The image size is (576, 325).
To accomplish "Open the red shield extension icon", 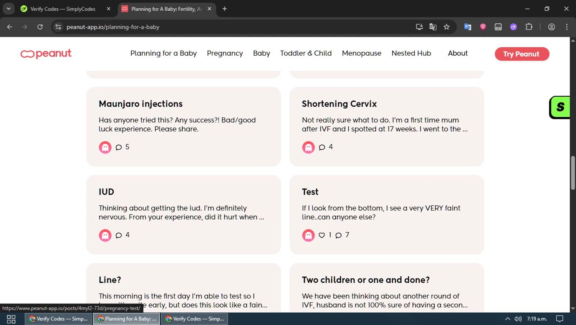I will point(483,27).
